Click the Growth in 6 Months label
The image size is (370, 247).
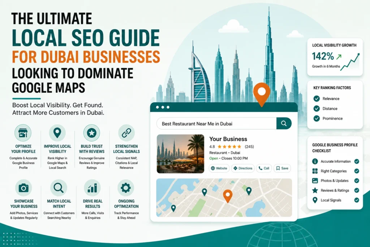click(x=326, y=66)
